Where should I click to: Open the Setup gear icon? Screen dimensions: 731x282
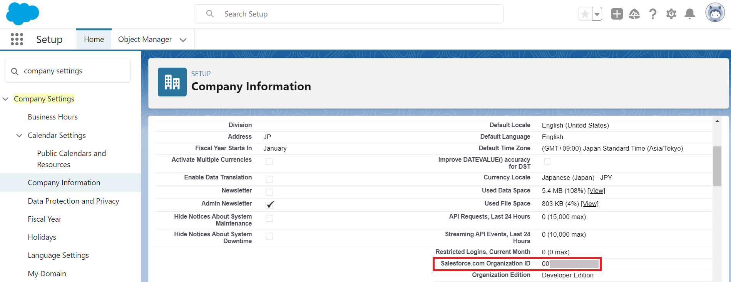point(671,14)
